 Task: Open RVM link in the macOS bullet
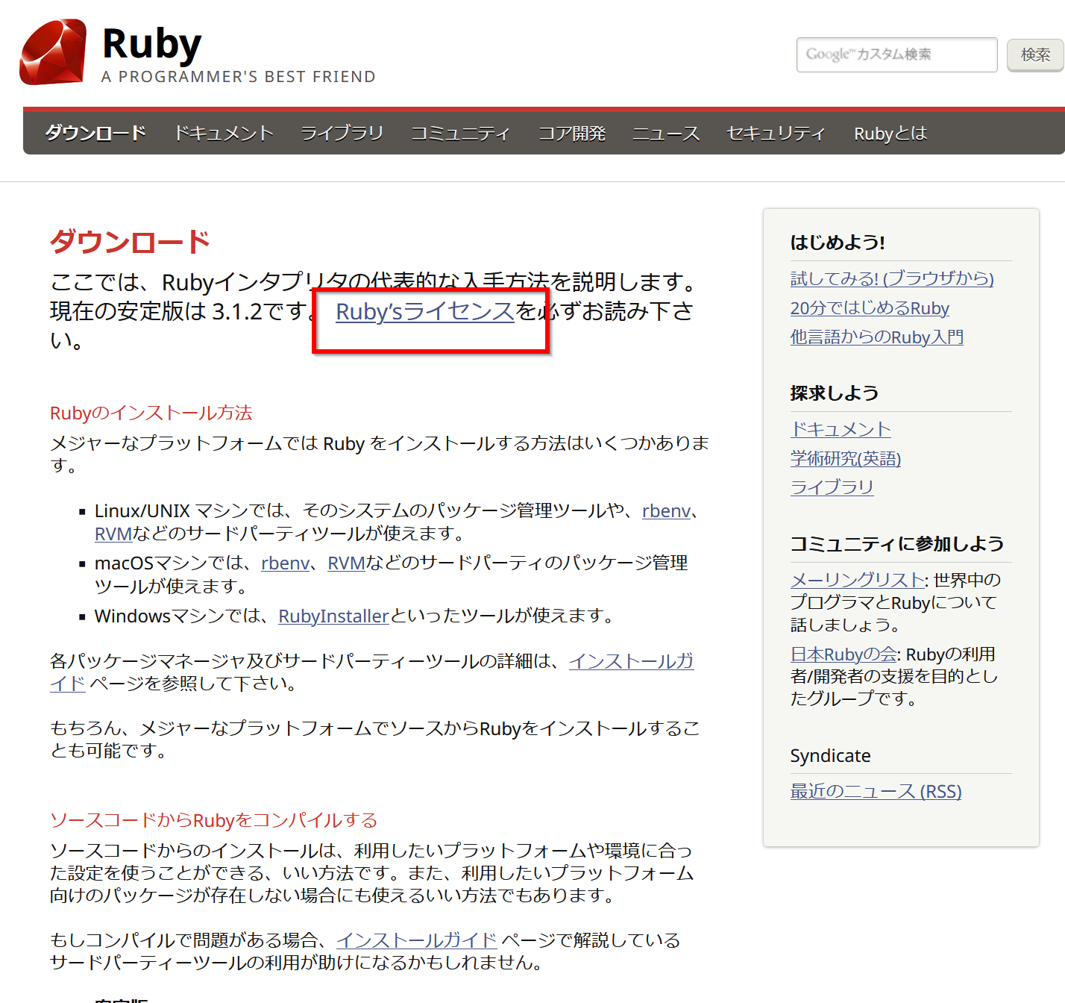pyautogui.click(x=346, y=563)
